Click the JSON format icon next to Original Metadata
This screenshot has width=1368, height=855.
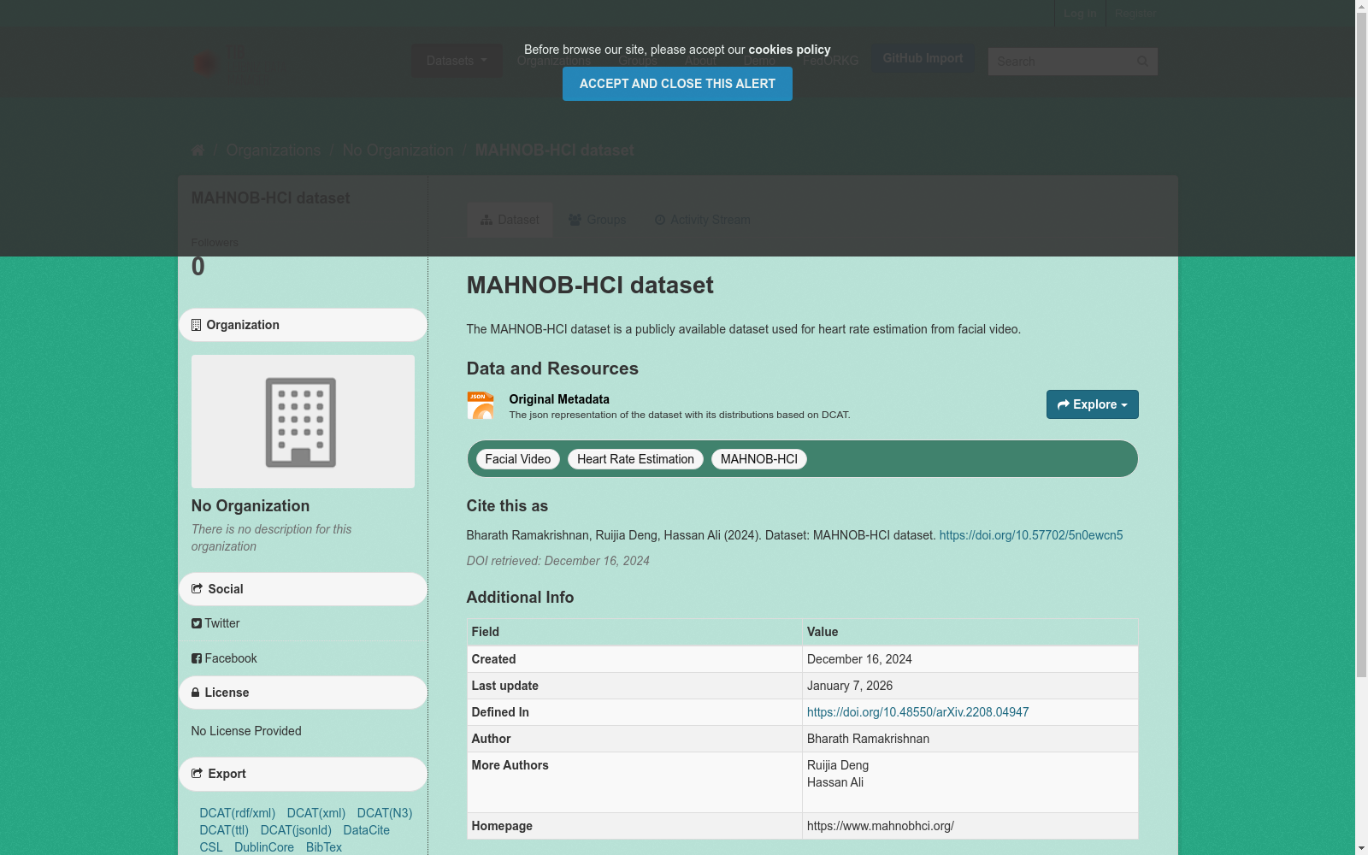coord(481,405)
